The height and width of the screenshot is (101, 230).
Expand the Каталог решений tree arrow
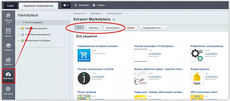coord(19,23)
